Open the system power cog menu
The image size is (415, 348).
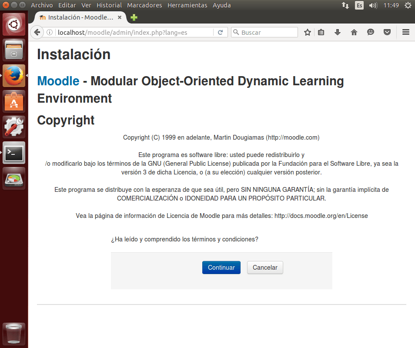(x=408, y=5)
